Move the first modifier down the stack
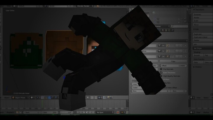The image size is (213, 120). coord(181,45)
